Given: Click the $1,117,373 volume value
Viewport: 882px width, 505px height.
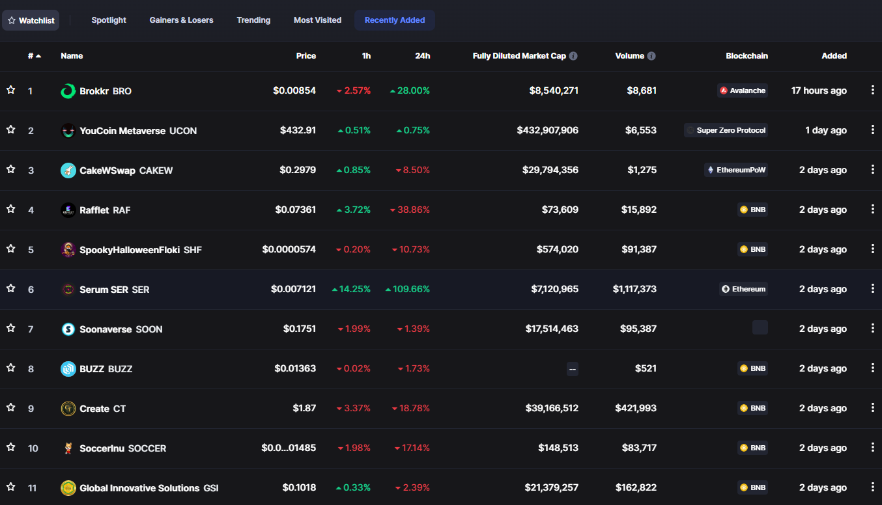Looking at the screenshot, I should [634, 289].
